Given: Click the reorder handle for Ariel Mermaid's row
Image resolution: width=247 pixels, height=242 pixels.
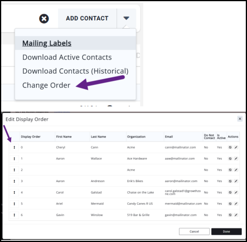Looking at the screenshot, I should click(14, 204).
